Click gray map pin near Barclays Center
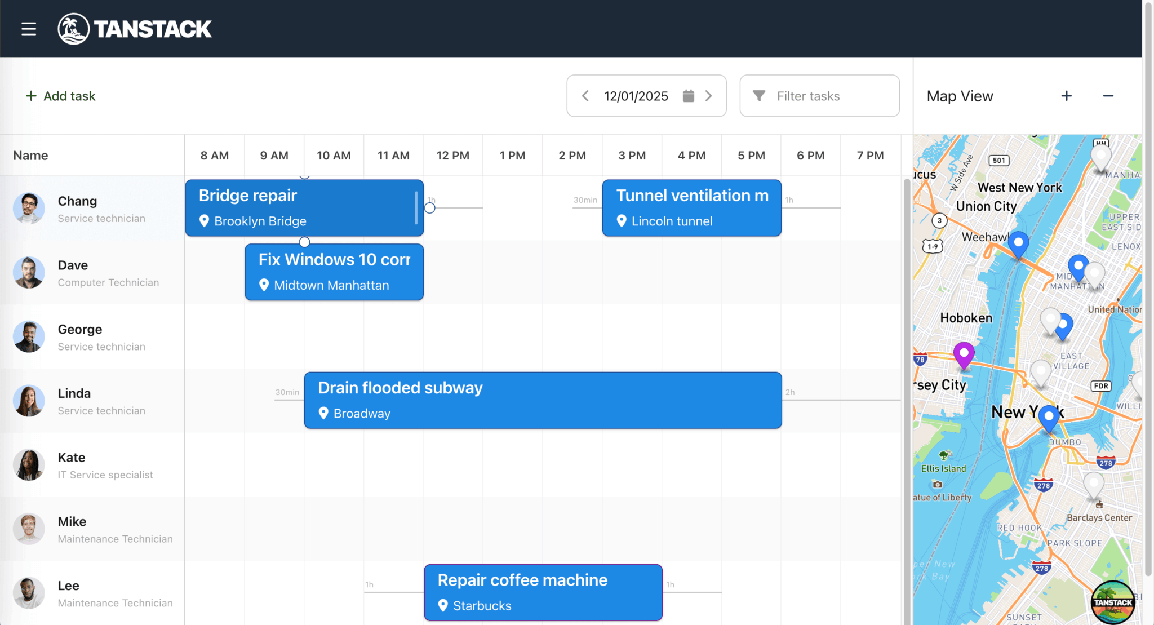 (1094, 484)
